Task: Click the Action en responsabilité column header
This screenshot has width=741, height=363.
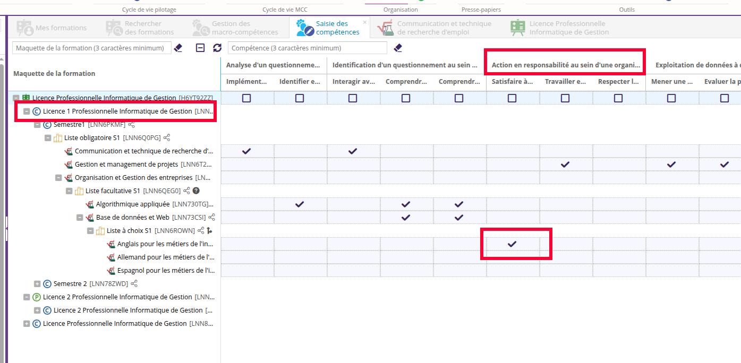Action: (565, 65)
